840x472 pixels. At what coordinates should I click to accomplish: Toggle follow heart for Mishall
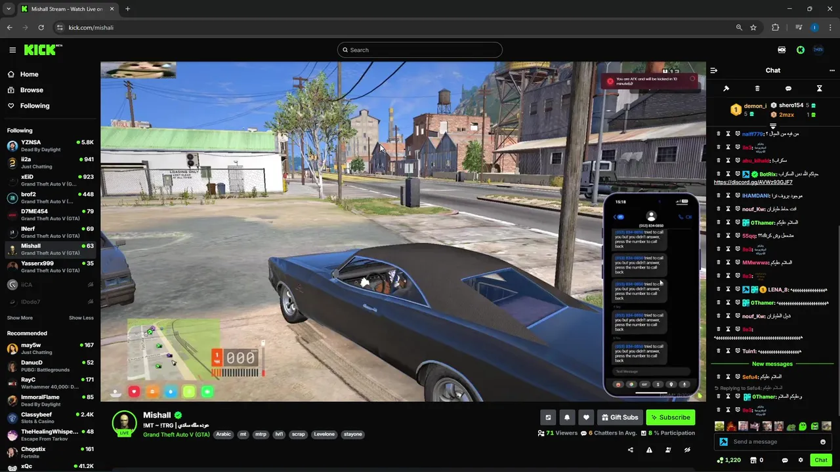(586, 417)
